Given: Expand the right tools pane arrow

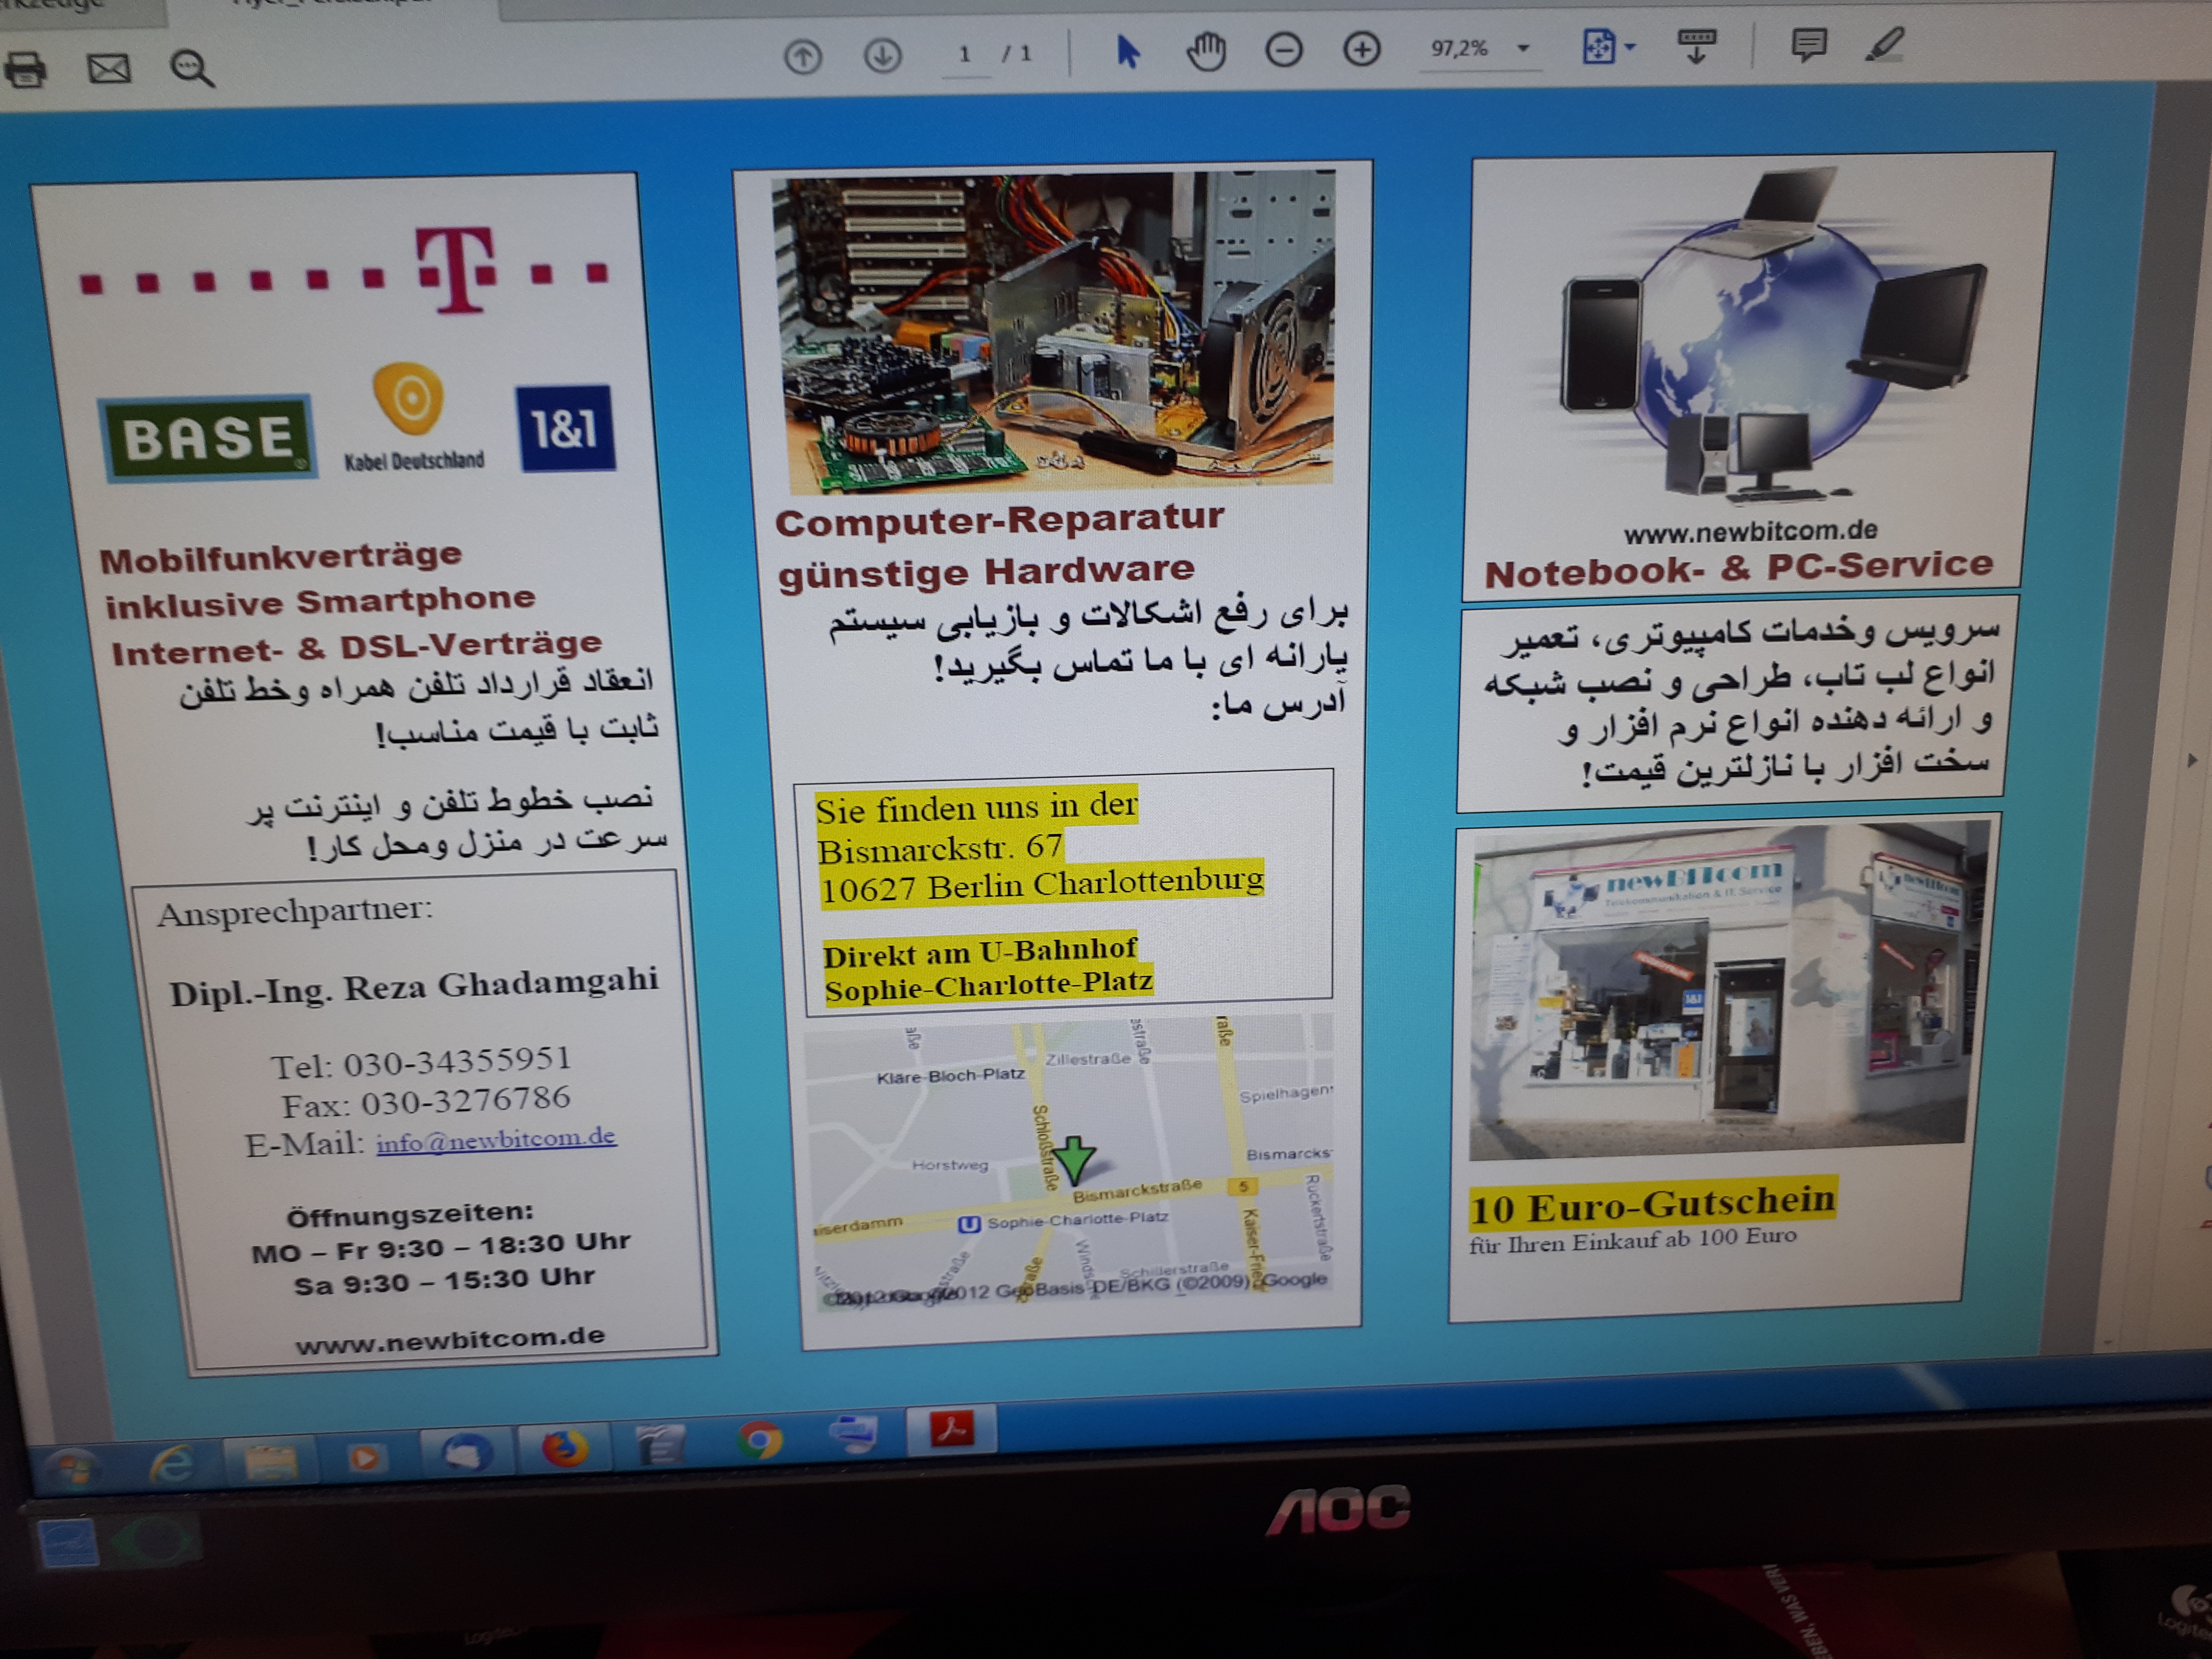Looking at the screenshot, I should pos(2192,760).
